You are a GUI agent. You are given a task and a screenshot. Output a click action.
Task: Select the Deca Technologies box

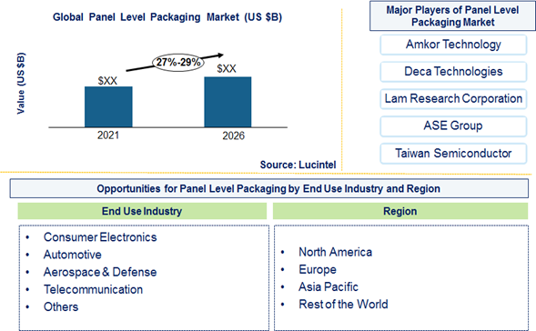[453, 72]
